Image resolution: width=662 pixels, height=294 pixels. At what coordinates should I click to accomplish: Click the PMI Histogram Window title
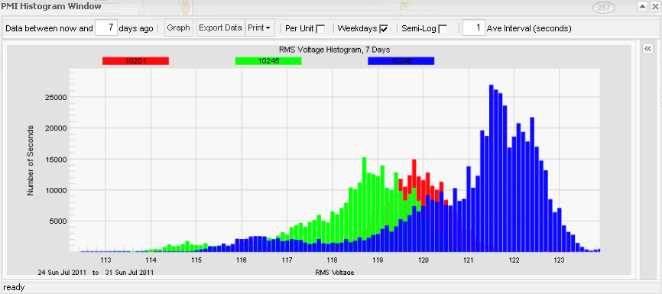[x=50, y=6]
